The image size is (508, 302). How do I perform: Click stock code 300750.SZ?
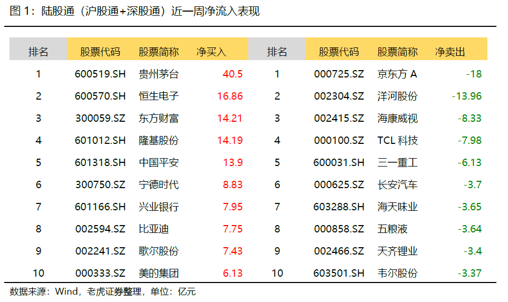(100, 184)
